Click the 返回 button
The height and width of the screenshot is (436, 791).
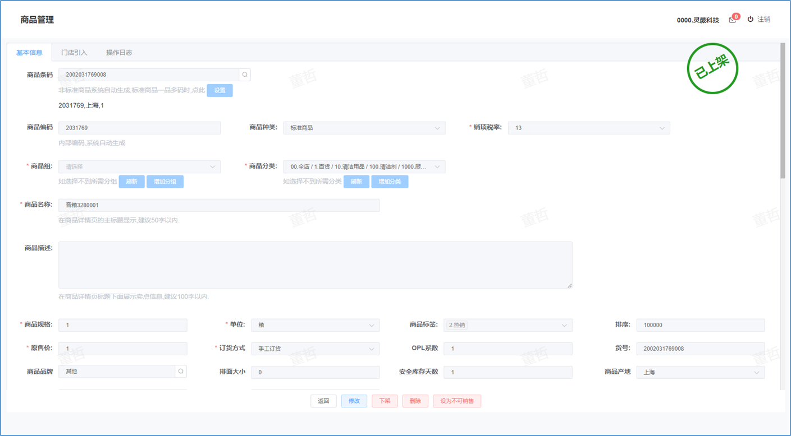coord(323,401)
